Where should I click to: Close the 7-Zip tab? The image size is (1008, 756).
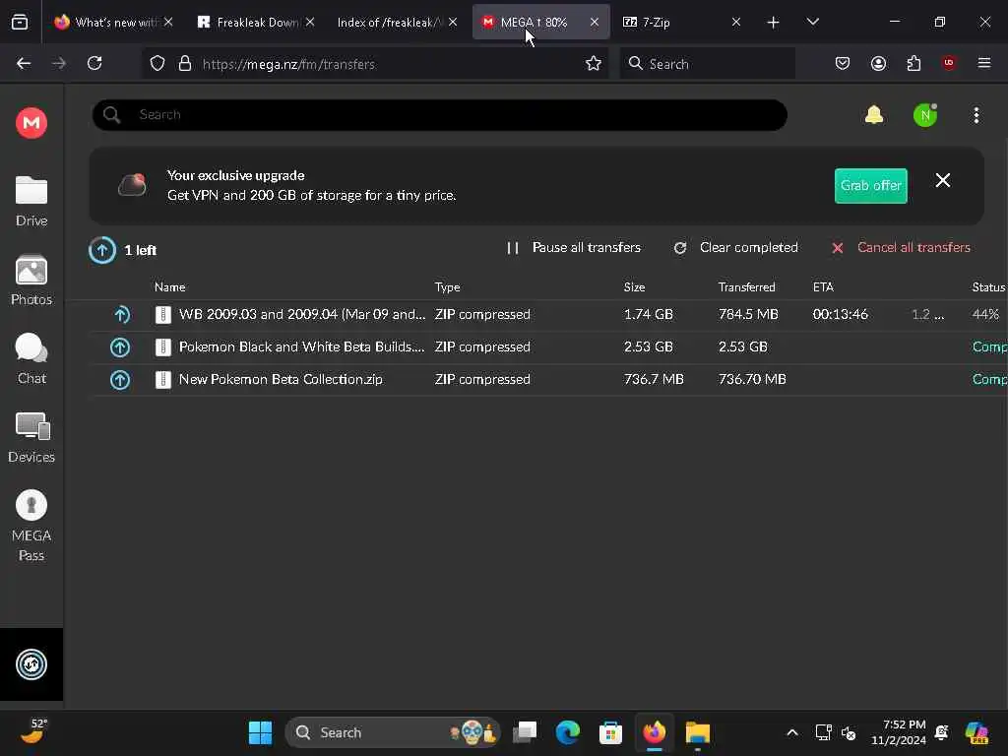pos(736,23)
